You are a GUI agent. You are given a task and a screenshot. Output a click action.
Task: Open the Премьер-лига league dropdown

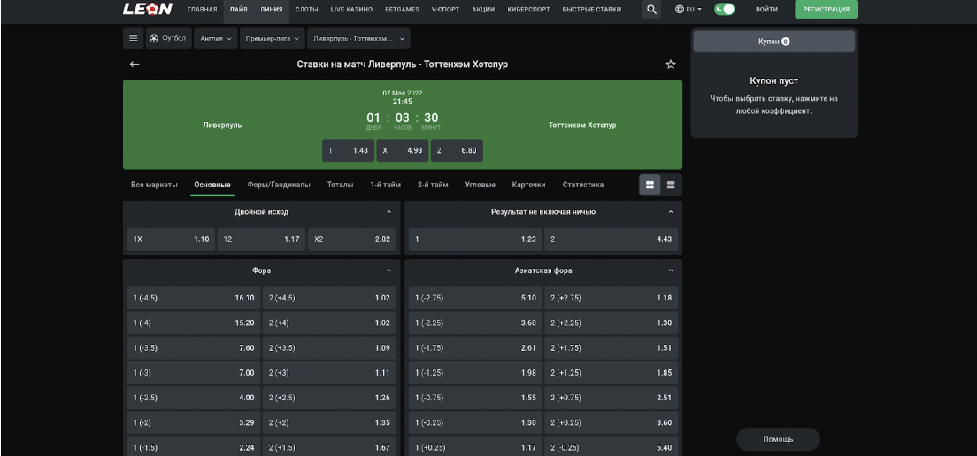(273, 38)
